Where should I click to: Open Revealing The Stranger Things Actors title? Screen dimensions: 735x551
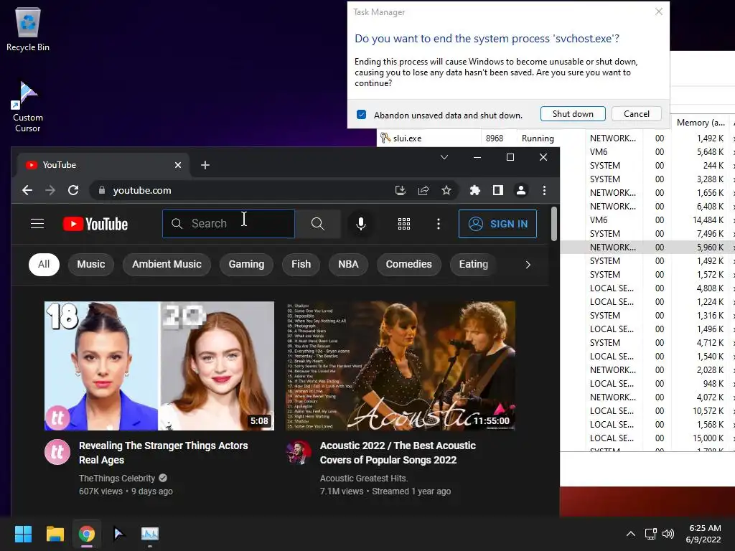pyautogui.click(x=163, y=453)
